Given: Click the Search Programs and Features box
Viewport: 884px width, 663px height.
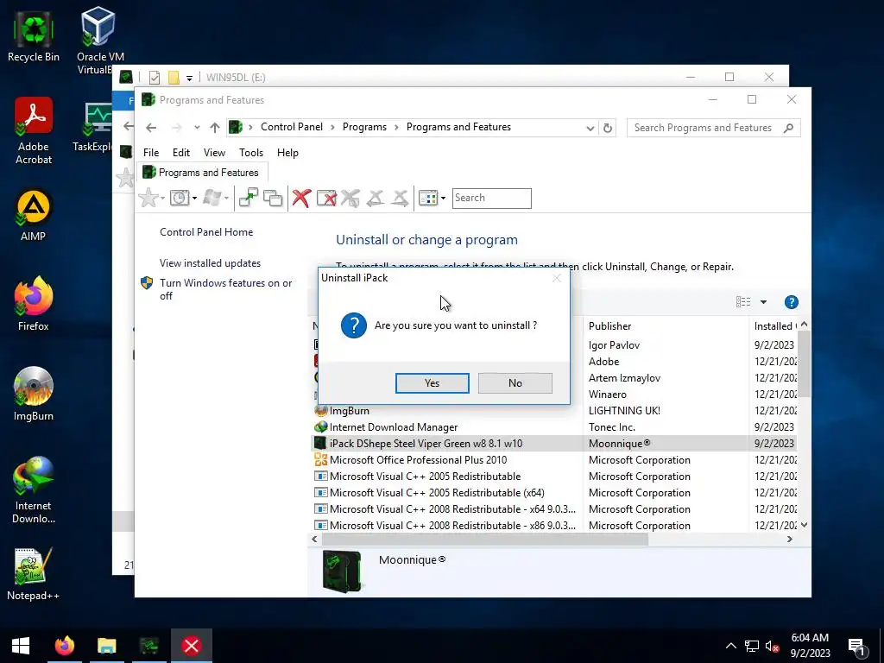Looking at the screenshot, I should [703, 128].
